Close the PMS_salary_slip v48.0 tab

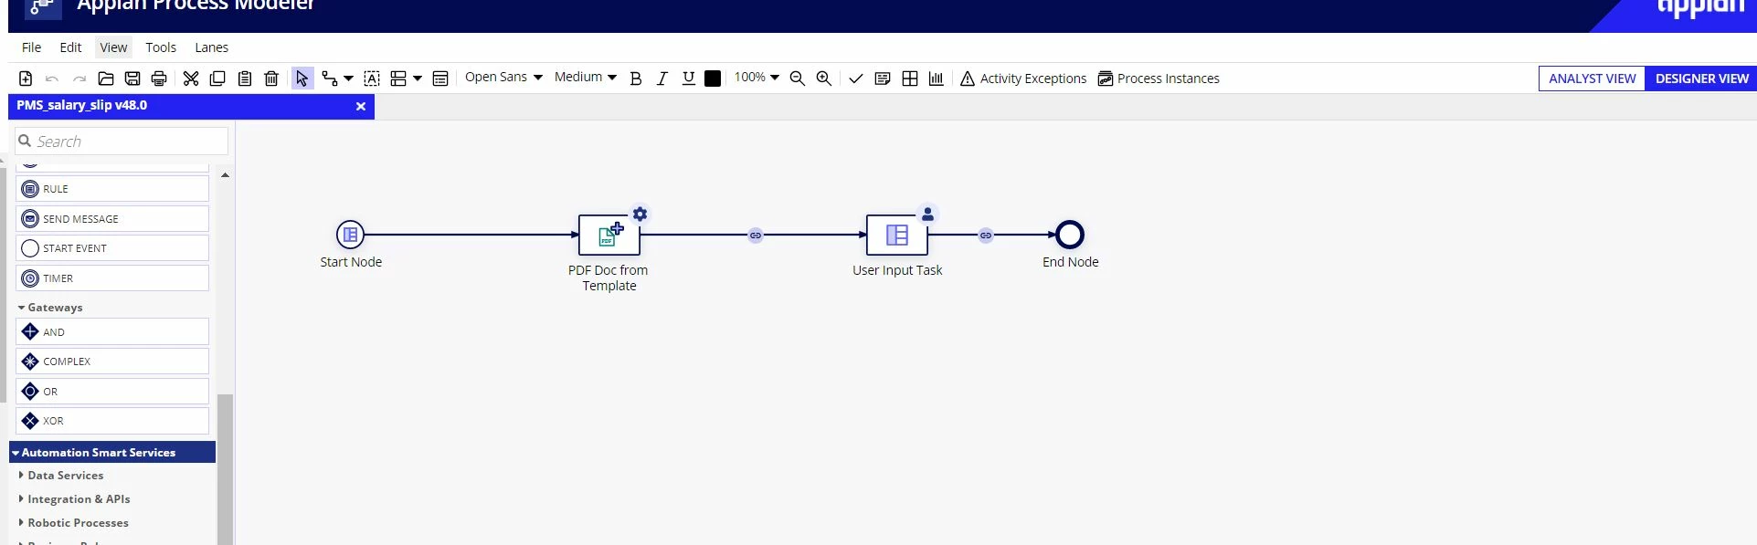coord(361,107)
